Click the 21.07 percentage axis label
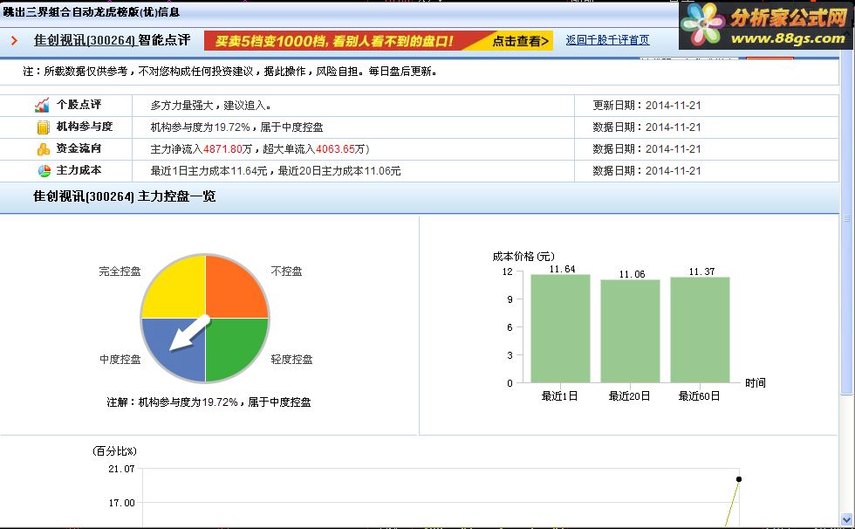The image size is (855, 529). coord(121,469)
